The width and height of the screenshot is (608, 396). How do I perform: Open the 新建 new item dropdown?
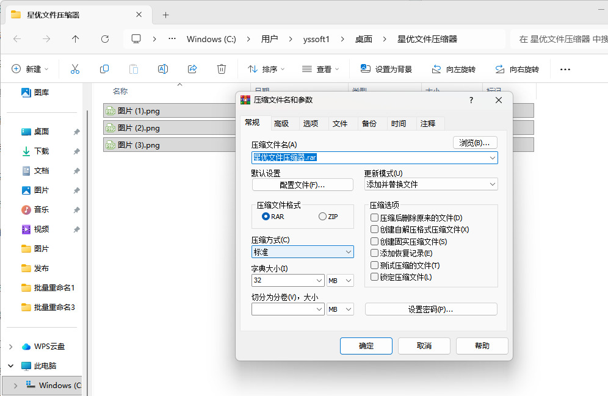coord(30,69)
